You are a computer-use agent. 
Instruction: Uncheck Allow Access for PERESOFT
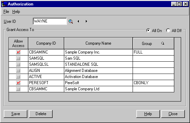click(18, 83)
